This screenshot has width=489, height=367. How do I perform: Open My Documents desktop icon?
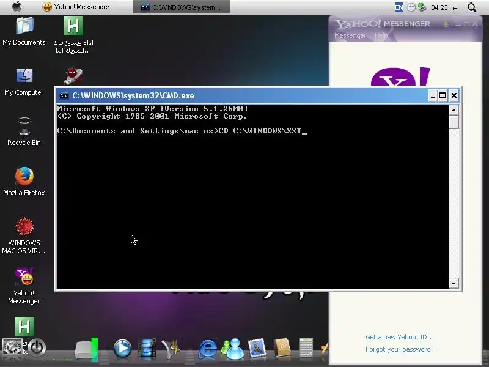coord(24,32)
